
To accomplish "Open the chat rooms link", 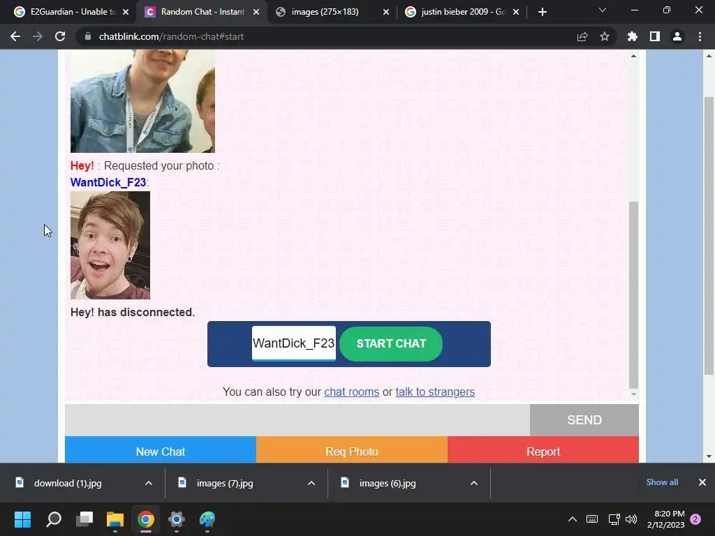I will 352,392.
